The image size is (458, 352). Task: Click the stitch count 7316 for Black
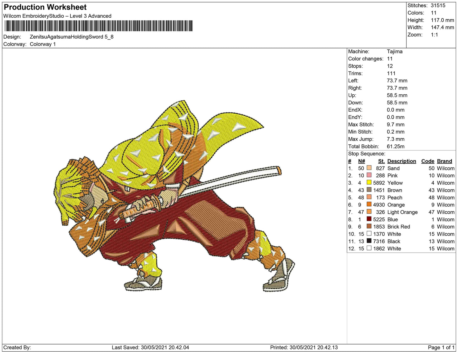point(379,241)
